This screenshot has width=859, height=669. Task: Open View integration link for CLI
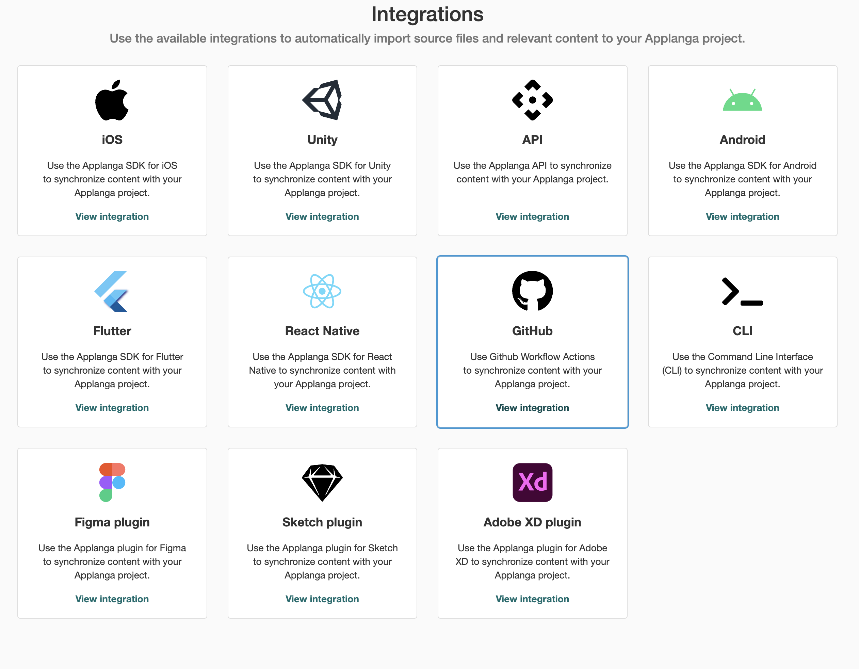click(x=742, y=408)
